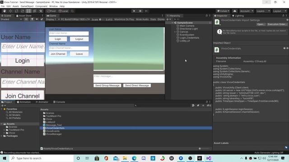The image size is (289, 162).
Task: Click Send Group Message button
Action: (x=107, y=85)
